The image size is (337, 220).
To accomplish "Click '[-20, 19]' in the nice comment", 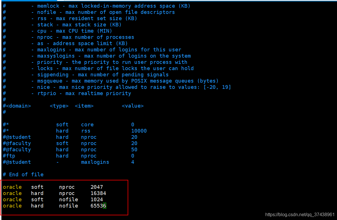I will tap(217, 87).
